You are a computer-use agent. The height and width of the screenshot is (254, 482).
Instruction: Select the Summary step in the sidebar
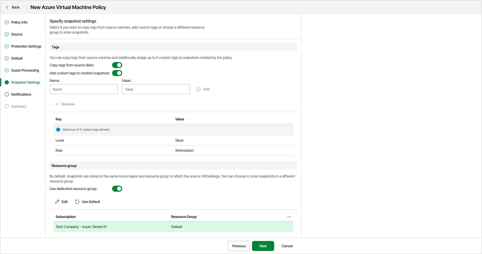pos(19,106)
